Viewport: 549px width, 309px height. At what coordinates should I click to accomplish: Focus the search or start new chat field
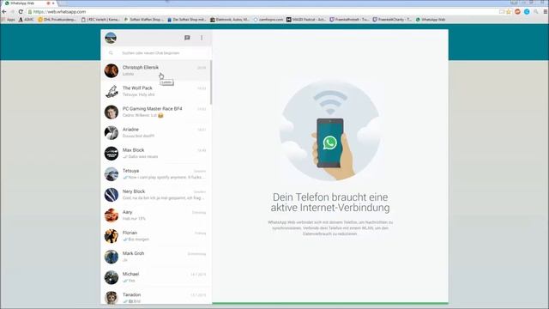[x=156, y=53]
